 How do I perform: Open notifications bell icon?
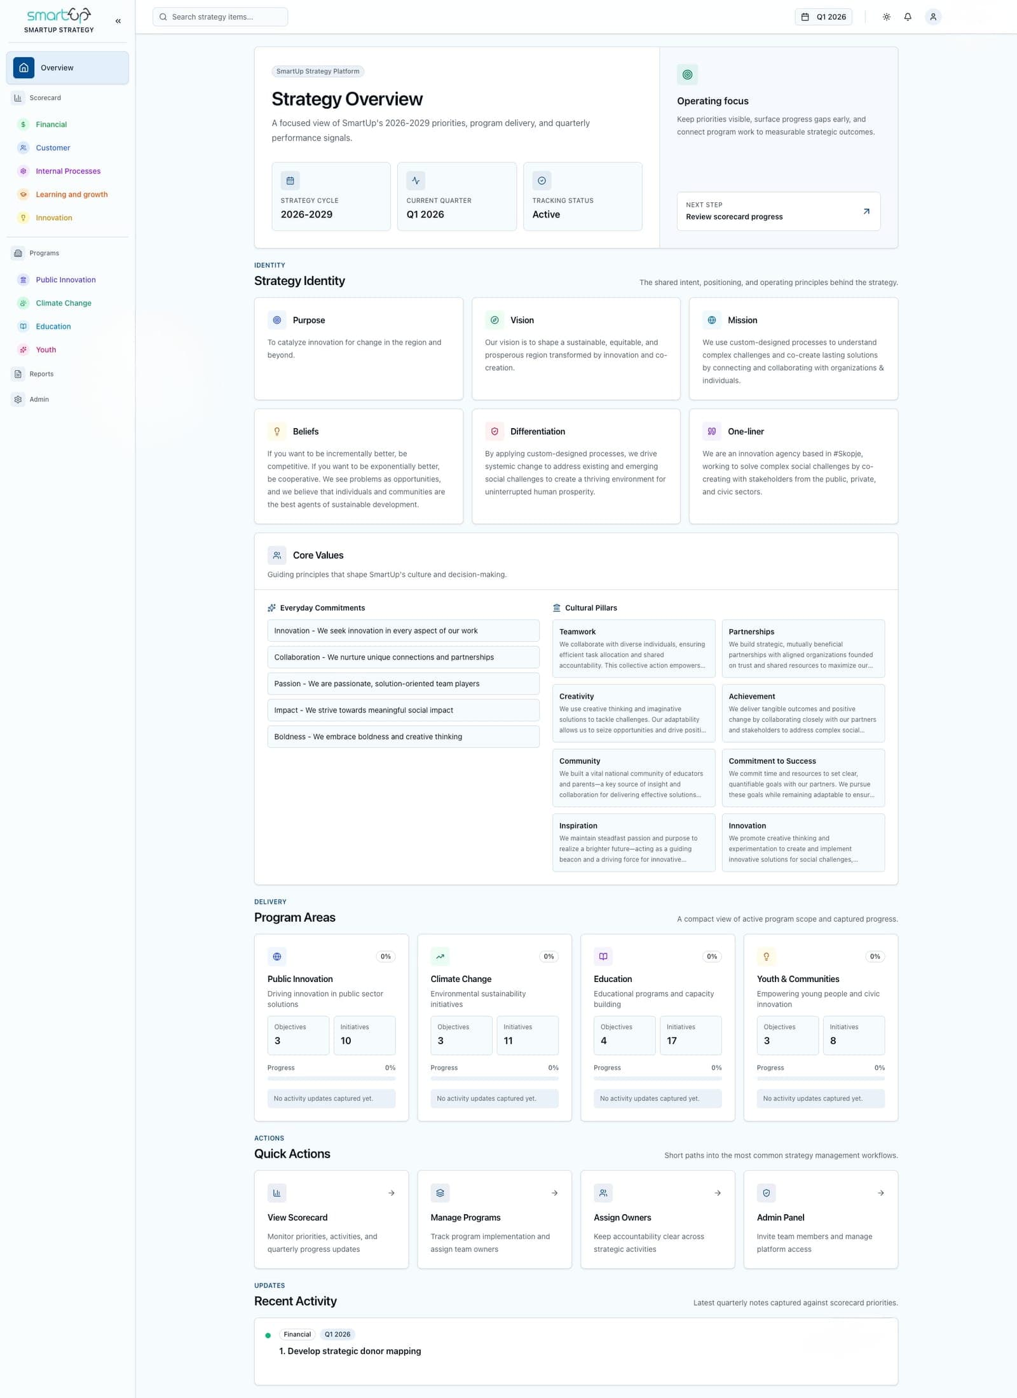point(908,17)
